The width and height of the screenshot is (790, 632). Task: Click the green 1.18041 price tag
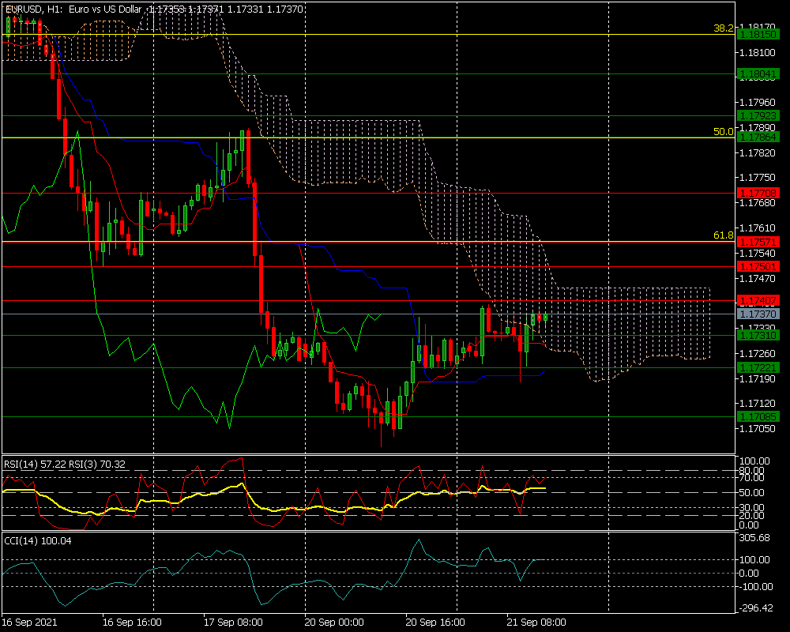tap(758, 74)
